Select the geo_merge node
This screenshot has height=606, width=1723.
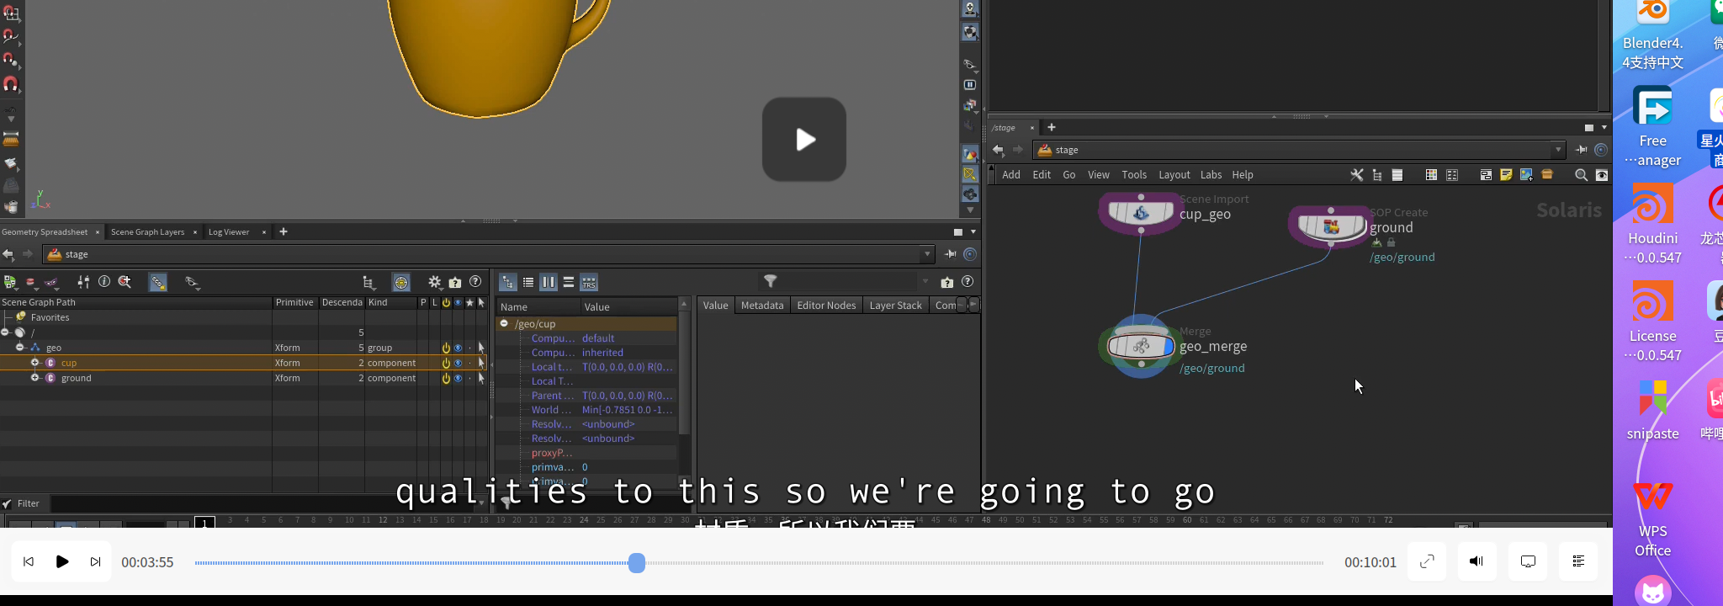point(1140,346)
